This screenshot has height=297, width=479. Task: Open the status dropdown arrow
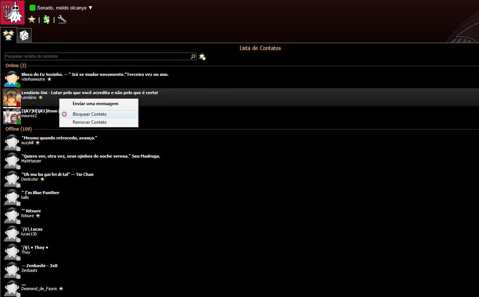coord(91,8)
